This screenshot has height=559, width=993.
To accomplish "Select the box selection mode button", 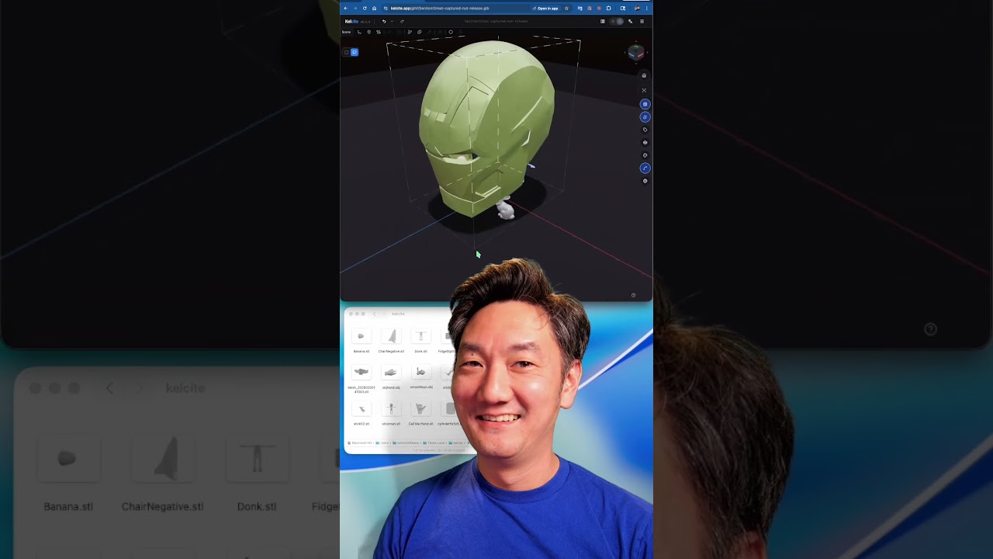I will pyautogui.click(x=346, y=52).
